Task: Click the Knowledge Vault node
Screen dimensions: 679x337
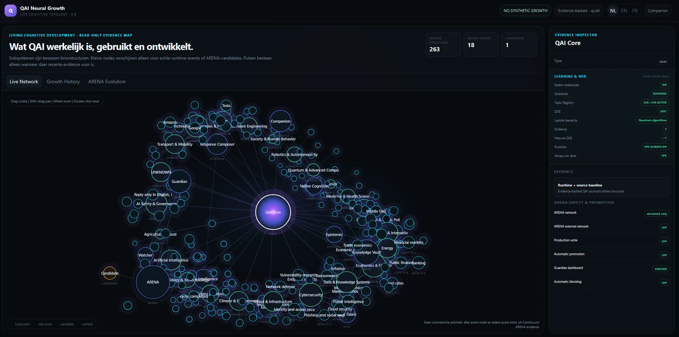Action: (x=366, y=252)
